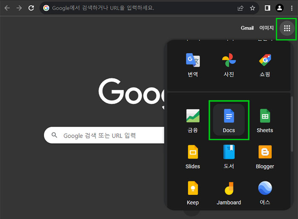Bookmark this page with the star icon
This screenshot has width=298, height=219.
coord(252,8)
